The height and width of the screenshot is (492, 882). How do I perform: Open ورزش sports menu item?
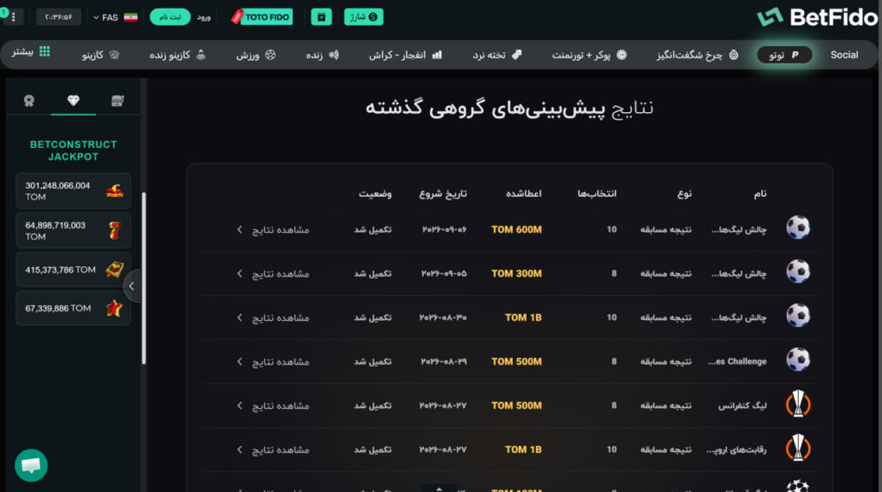255,55
